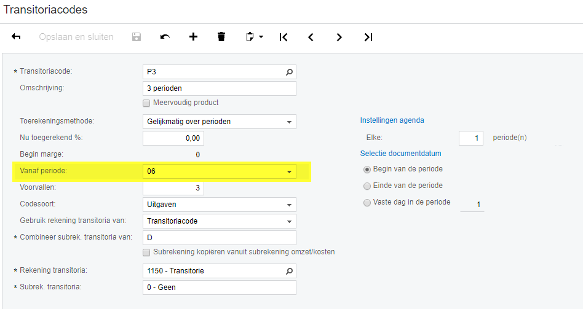Click the Omschrijving text field
583x309 pixels.
[219, 88]
